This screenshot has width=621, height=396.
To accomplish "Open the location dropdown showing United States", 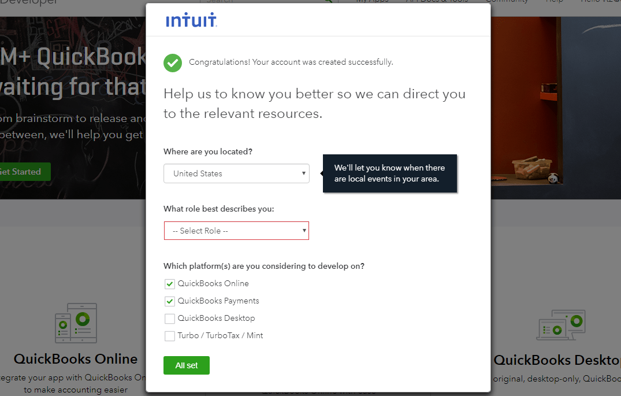I will (236, 173).
